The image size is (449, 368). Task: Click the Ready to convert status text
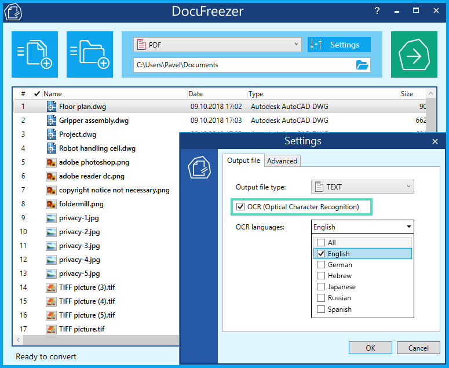[46, 356]
